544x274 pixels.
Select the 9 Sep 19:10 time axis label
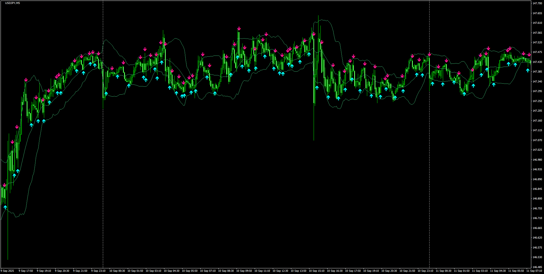(44, 271)
